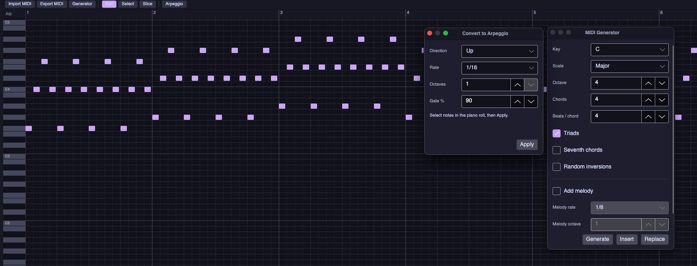Increase Beats / chord value

tap(648, 117)
